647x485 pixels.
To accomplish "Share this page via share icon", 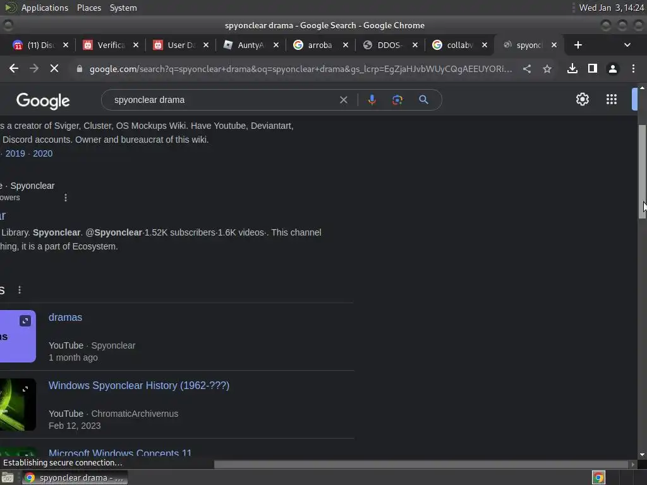I will pyautogui.click(x=527, y=68).
